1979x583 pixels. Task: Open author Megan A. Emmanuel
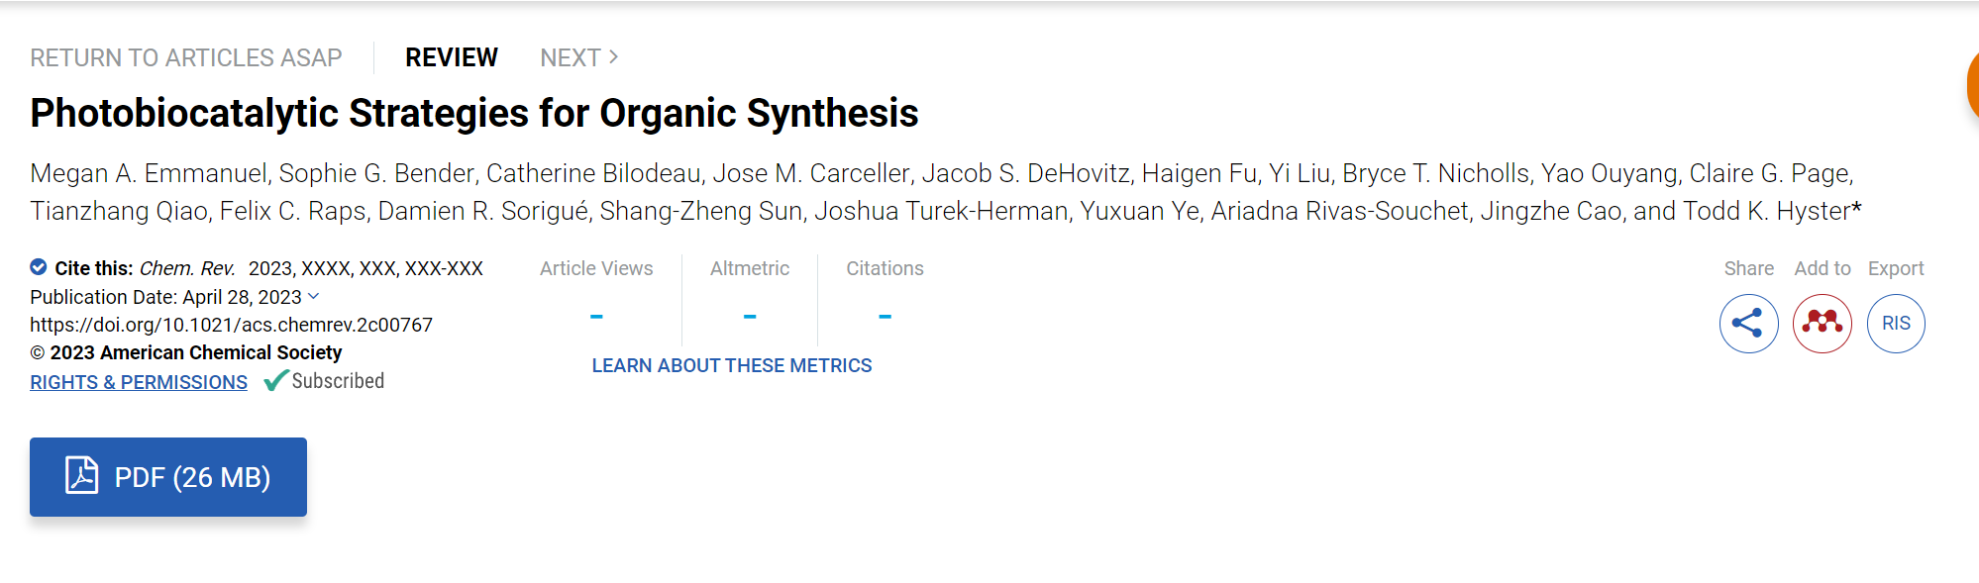(x=149, y=173)
